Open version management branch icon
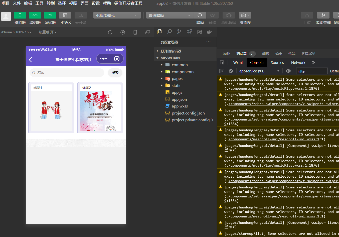339x237 pixels. pos(323,15)
